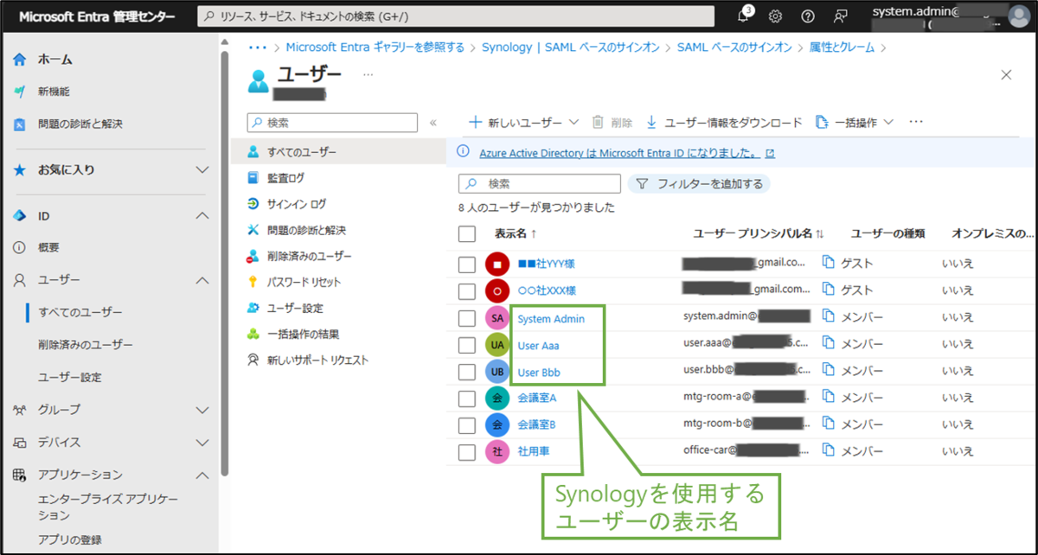Click the UB avatar for User Bbb
The image size is (1038, 555).
[497, 373]
